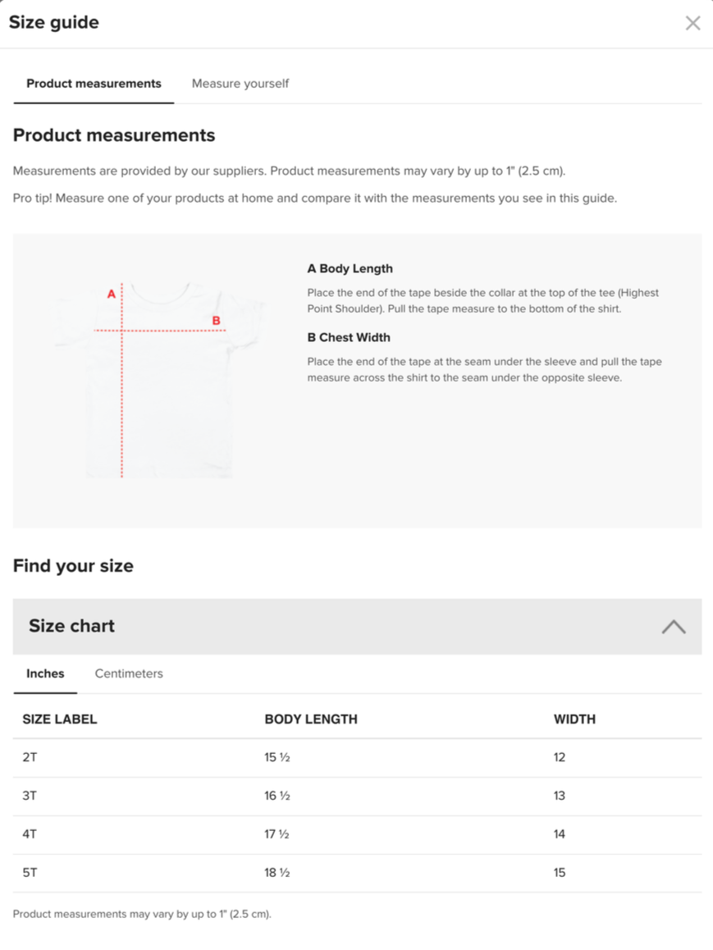713x950 pixels.
Task: Select the 2T size row
Action: click(357, 757)
